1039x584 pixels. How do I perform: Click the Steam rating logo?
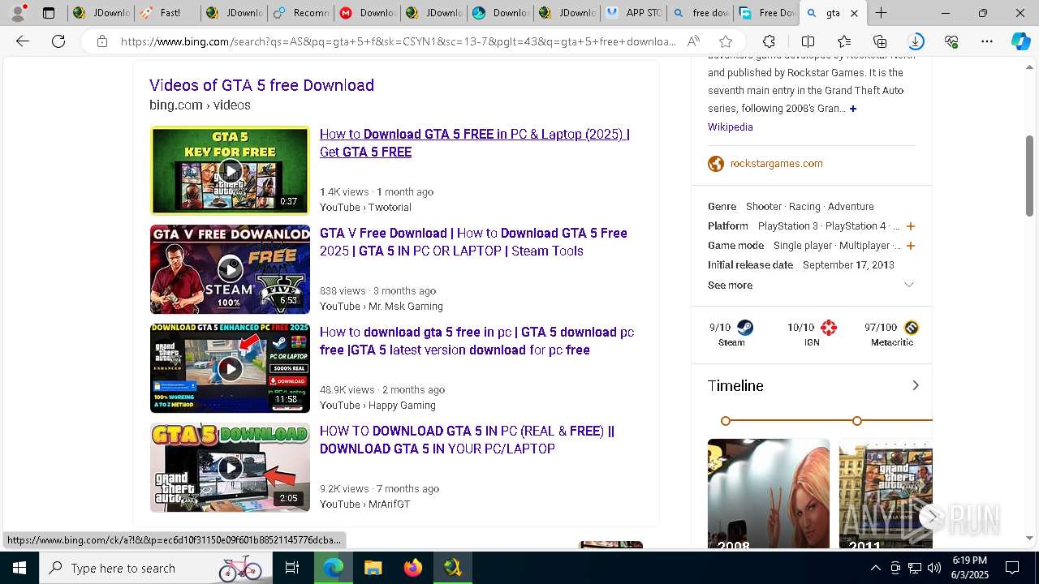(744, 328)
